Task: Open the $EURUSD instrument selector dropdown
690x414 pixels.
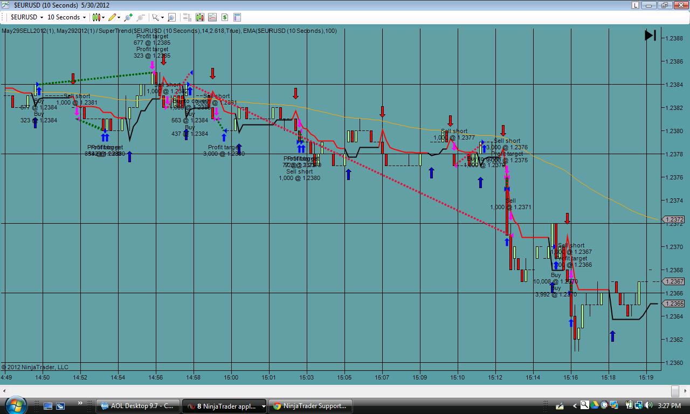Action: coord(27,17)
